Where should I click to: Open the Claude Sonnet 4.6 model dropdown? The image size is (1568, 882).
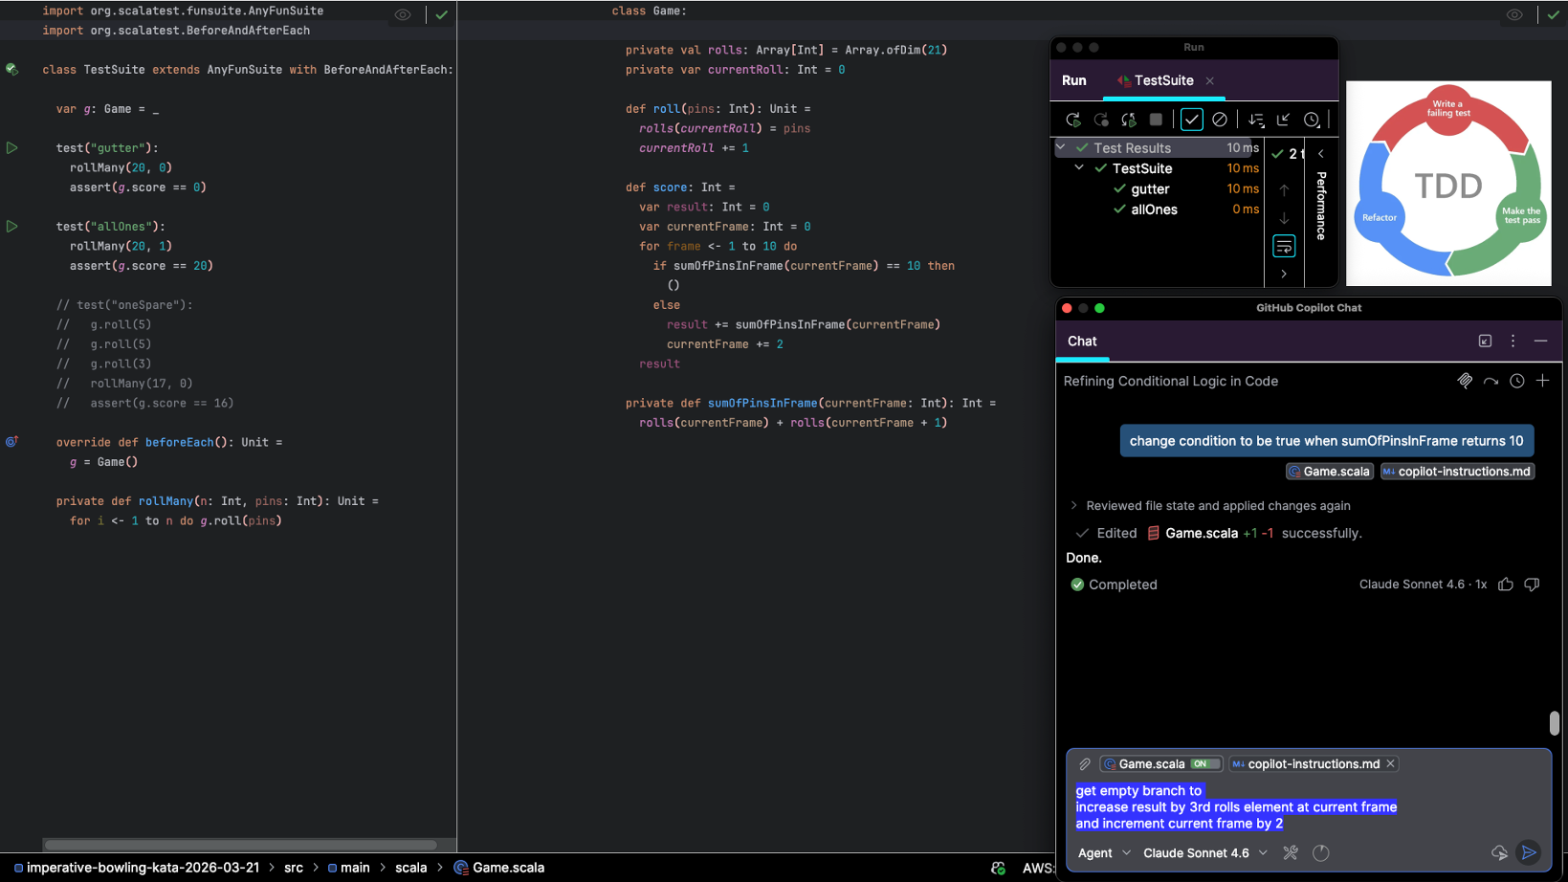coord(1205,853)
